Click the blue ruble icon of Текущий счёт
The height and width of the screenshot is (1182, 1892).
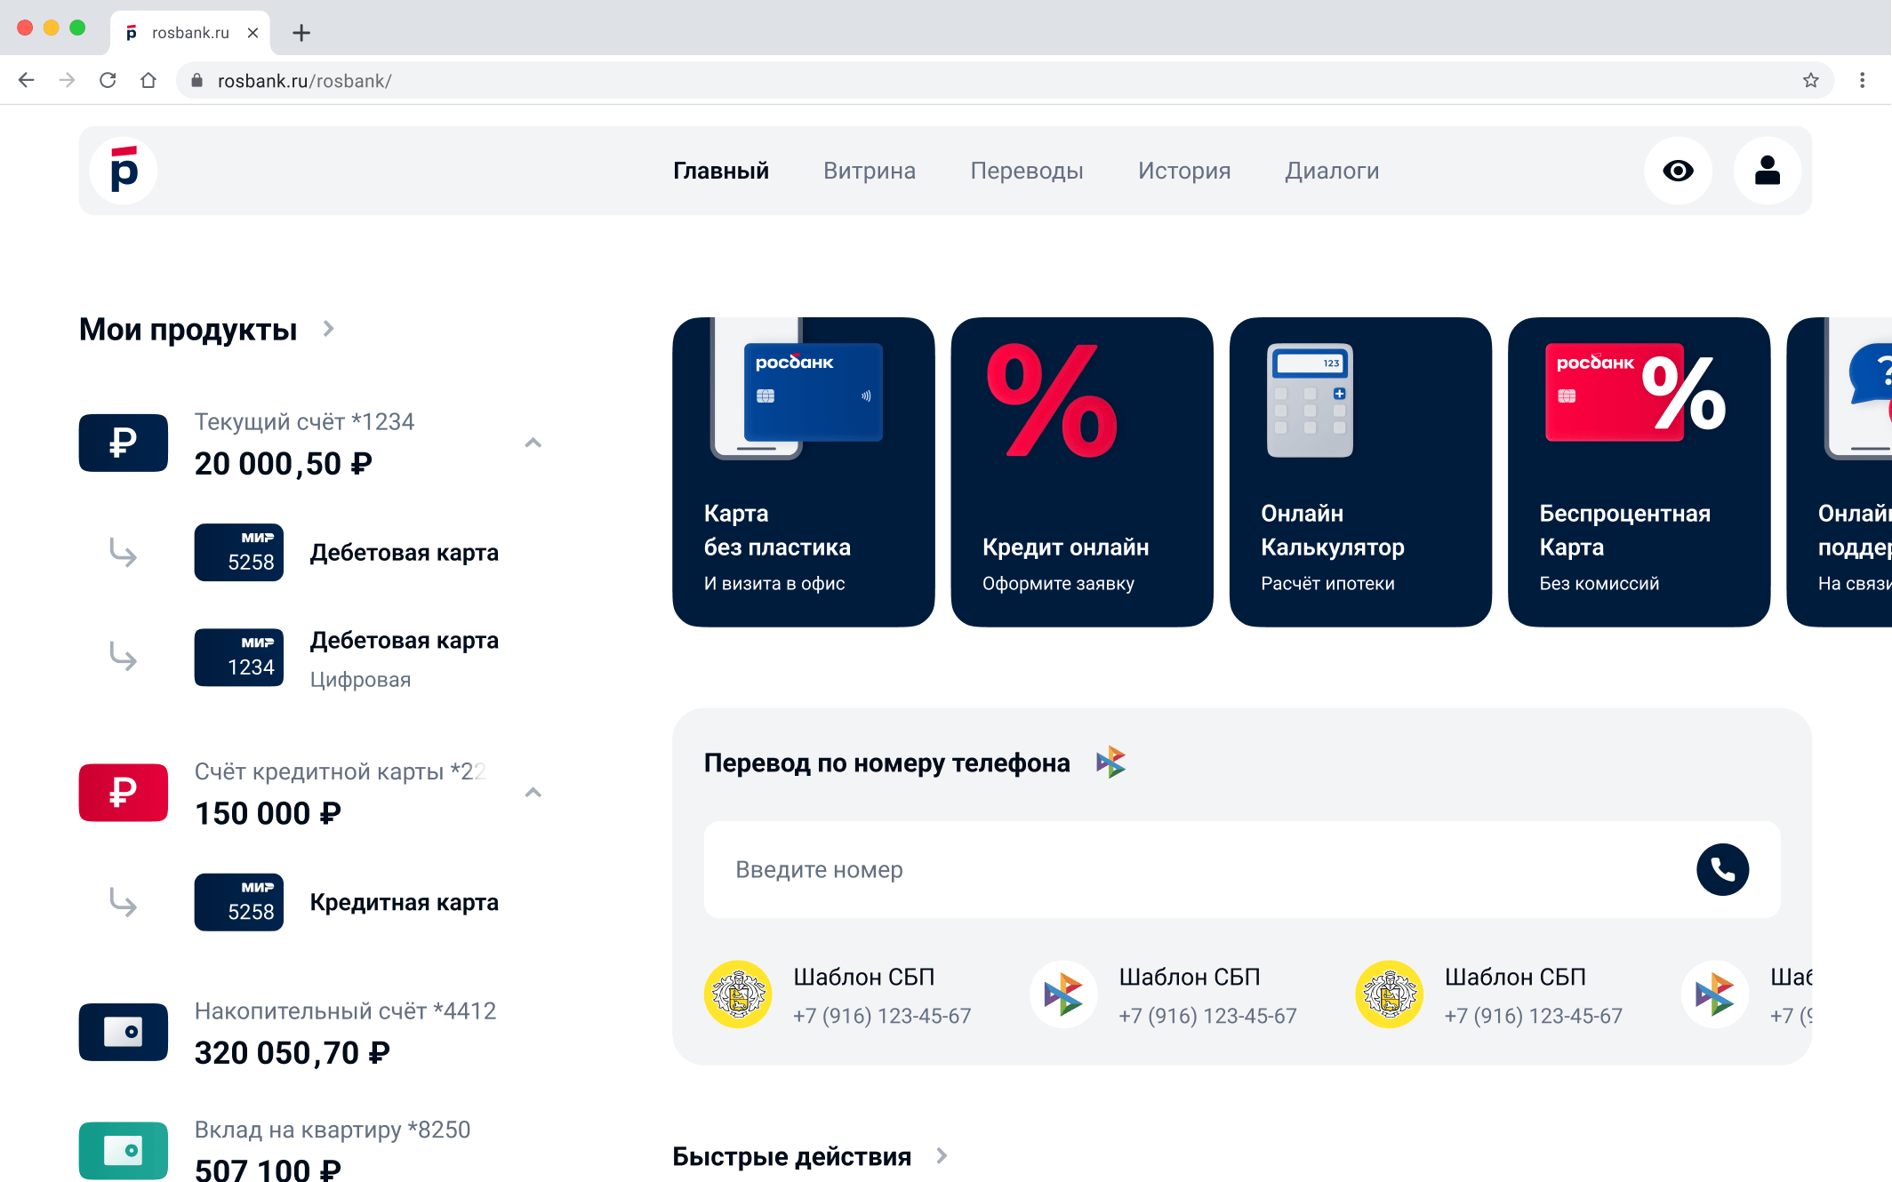[x=124, y=443]
